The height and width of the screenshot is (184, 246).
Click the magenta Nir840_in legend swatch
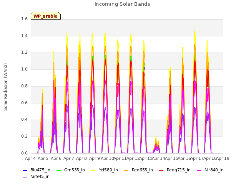[199, 170]
